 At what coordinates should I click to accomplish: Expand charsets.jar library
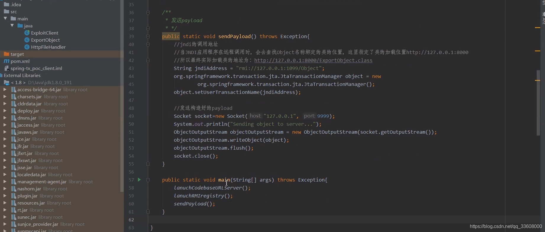click(x=5, y=96)
